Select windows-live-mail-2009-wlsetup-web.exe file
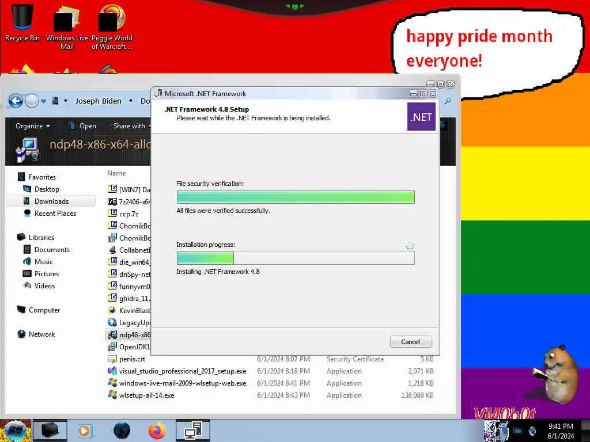 [177, 383]
